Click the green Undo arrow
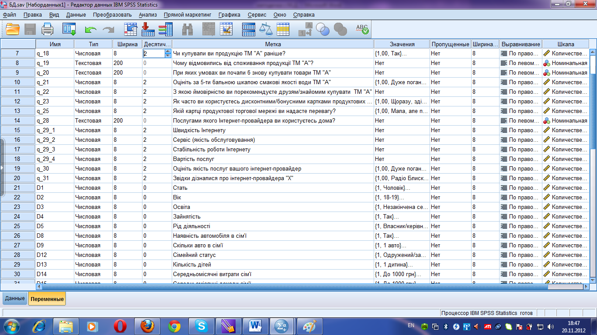The image size is (597, 335). click(x=90, y=30)
